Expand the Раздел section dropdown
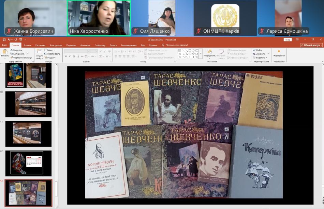The image size is (324, 209). click(51, 57)
